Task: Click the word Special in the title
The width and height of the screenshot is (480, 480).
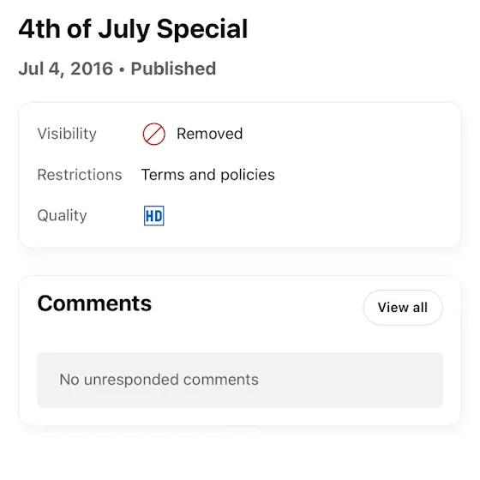Action: (202, 29)
